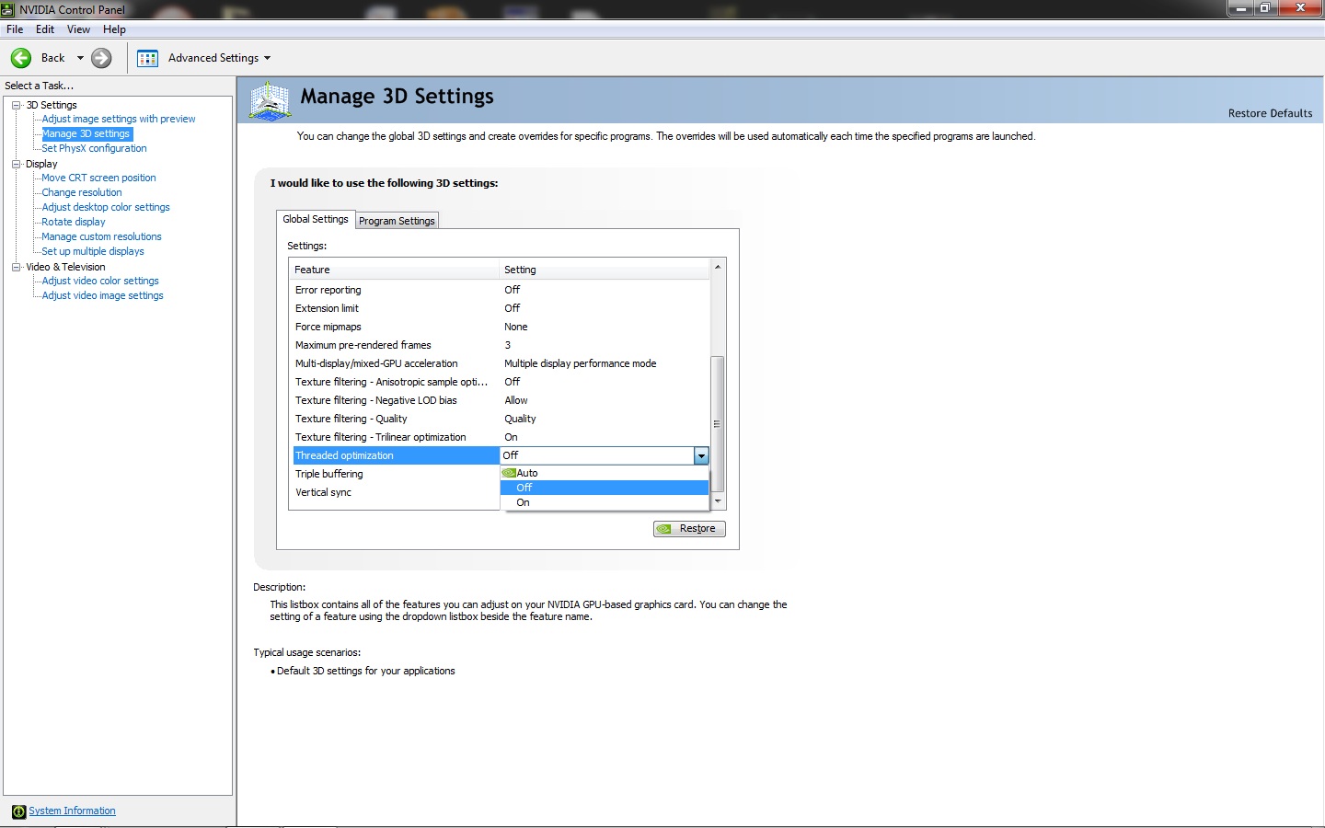Collapse the 3D Settings tree node

[x=16, y=105]
